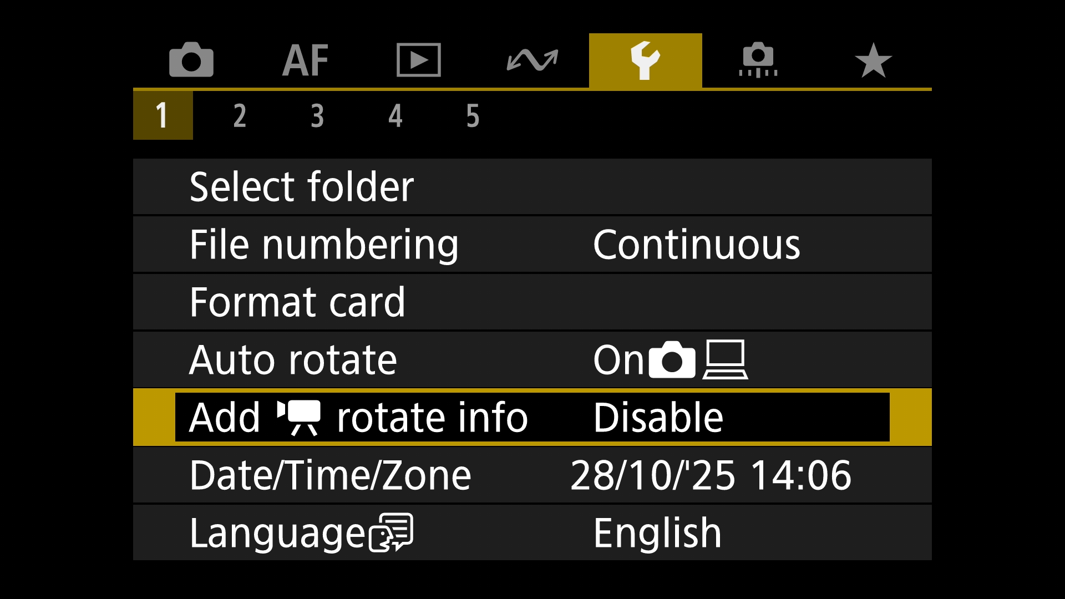
Task: Change File numbering Continuous setting
Action: [696, 245]
